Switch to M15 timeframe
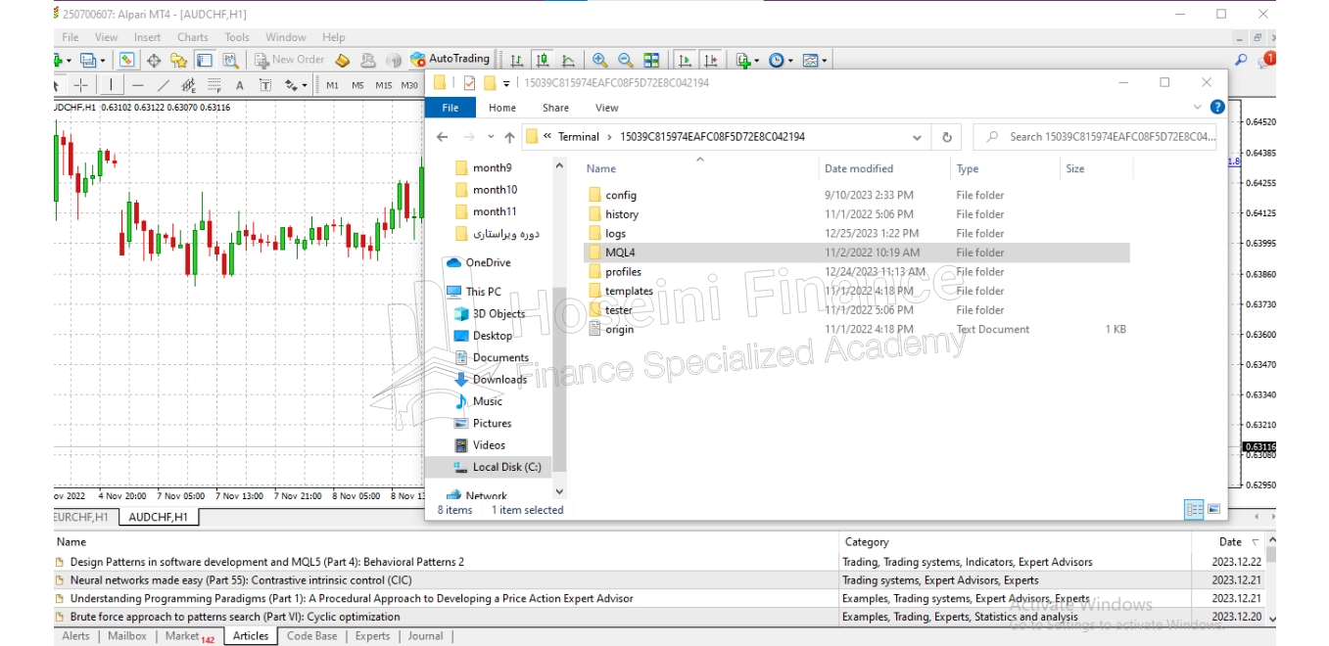Screen dimensions: 1329x646 [x=383, y=85]
